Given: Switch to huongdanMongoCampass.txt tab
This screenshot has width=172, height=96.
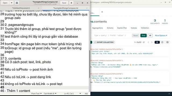Looking at the screenshot, I should (66, 8).
